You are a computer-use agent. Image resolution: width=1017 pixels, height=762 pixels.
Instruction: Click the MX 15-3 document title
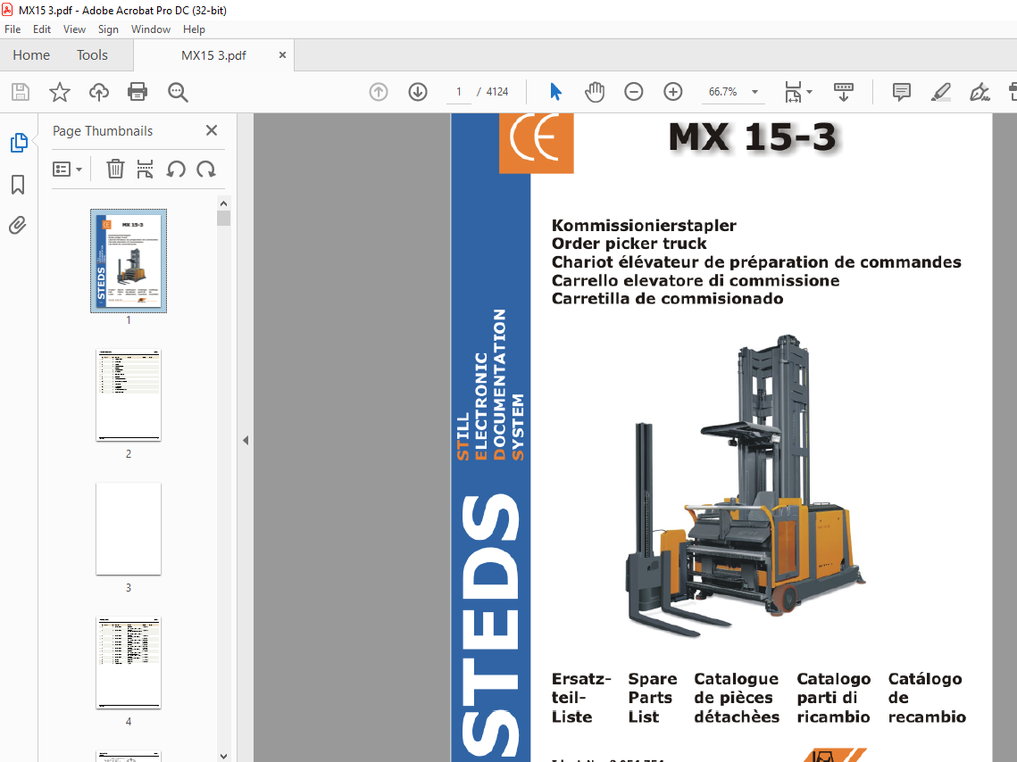point(753,137)
